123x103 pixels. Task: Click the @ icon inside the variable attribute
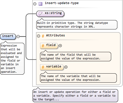pos(43,67)
